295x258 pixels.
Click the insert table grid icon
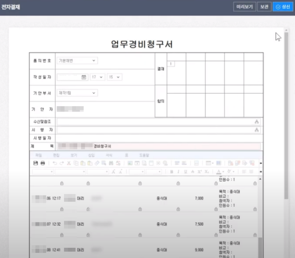pos(208,163)
